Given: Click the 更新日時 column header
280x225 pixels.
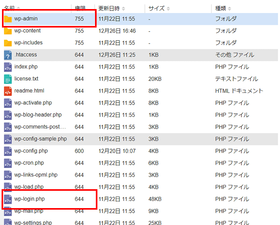Looking at the screenshot, I should tap(109, 8).
